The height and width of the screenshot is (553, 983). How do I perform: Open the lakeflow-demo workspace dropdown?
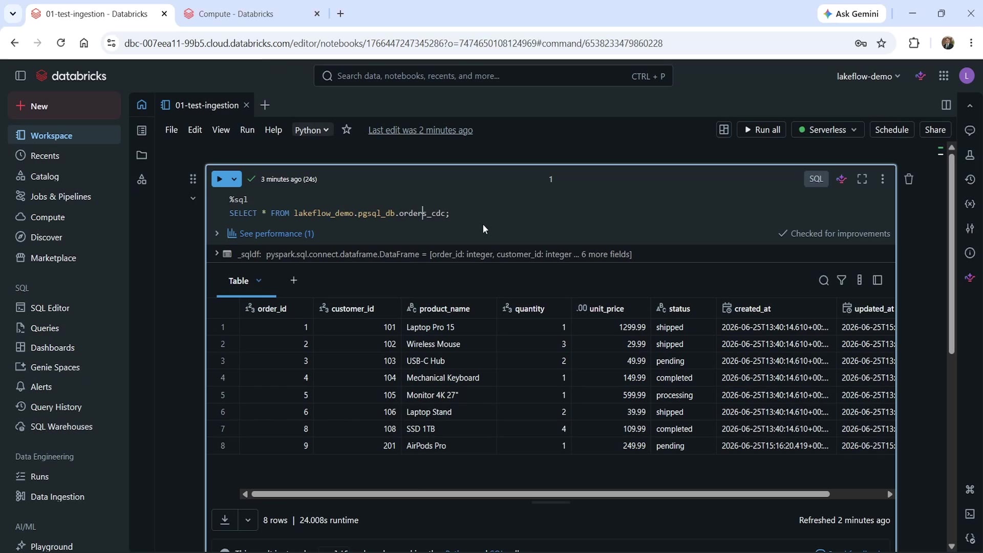point(868,76)
